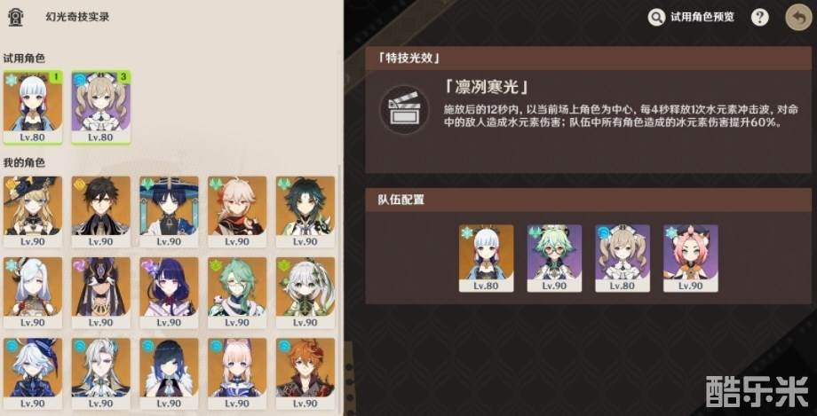Select trial Ayaka marked with number 1
The image size is (817, 416).
pyautogui.click(x=33, y=107)
